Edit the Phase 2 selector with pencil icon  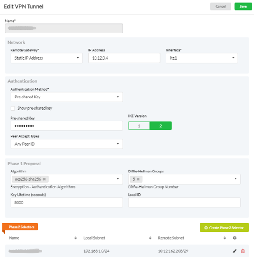click(235, 251)
